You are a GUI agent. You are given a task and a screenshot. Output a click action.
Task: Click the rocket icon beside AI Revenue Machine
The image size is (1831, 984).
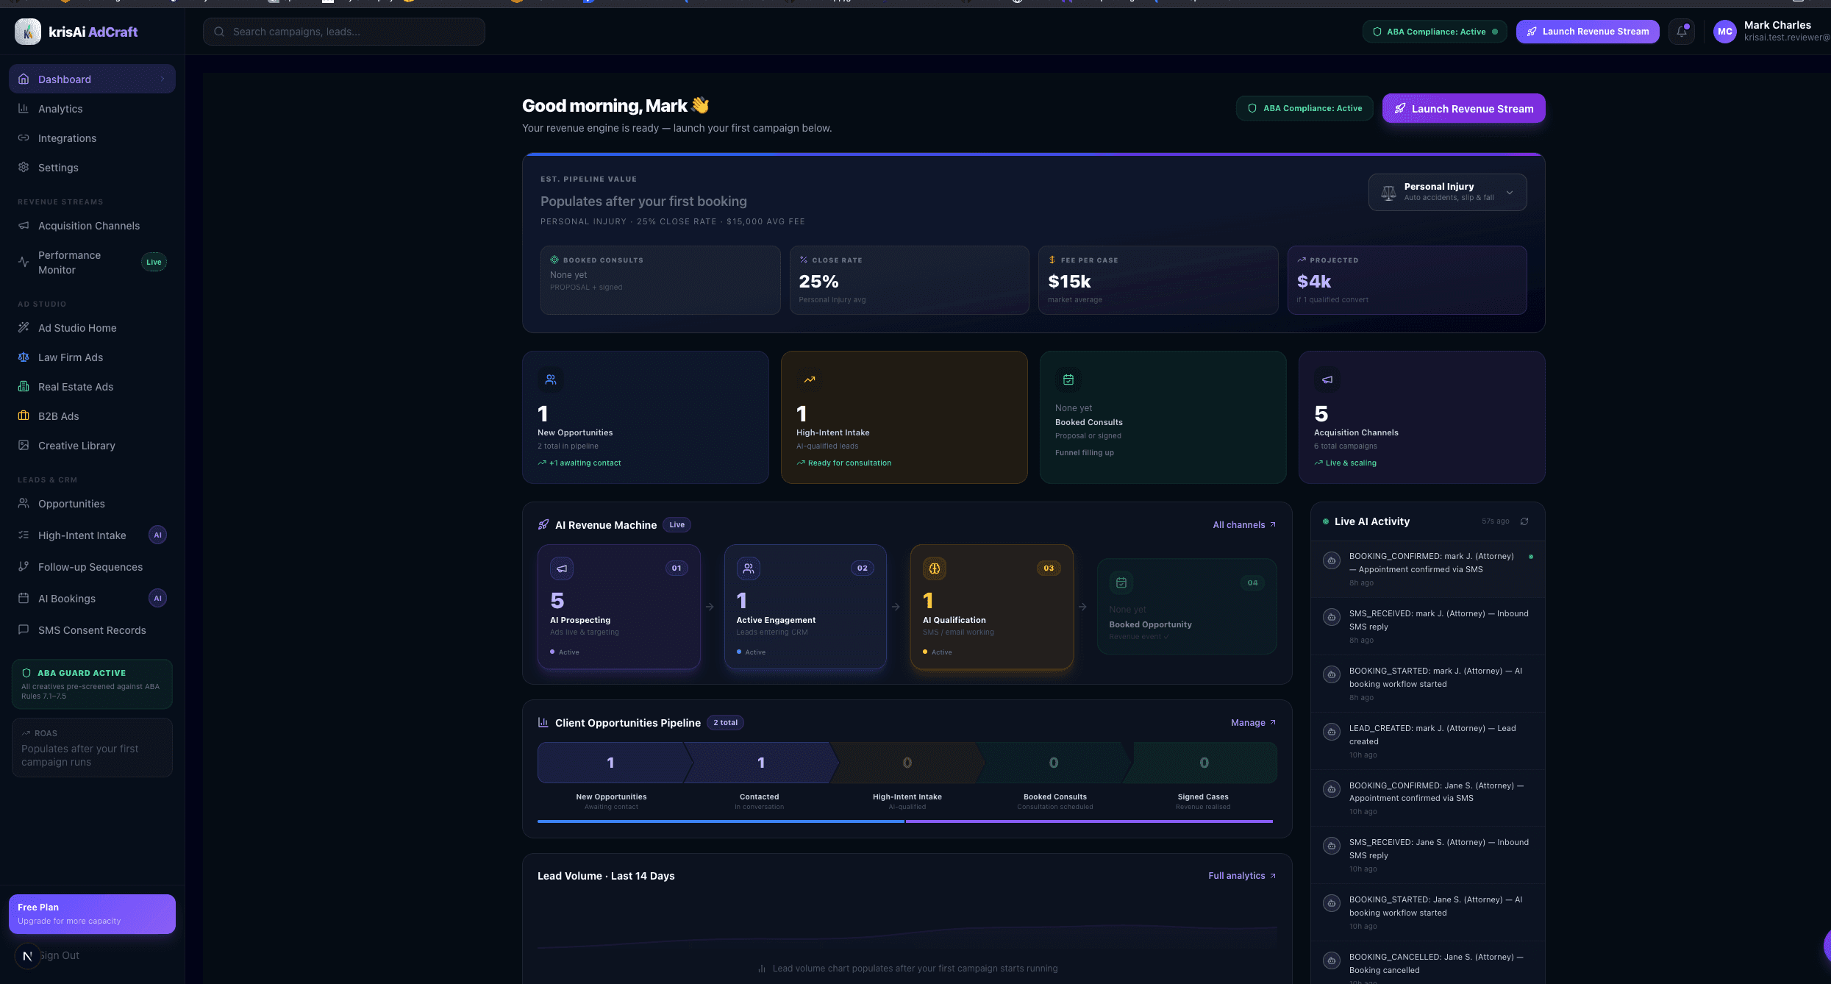(543, 525)
